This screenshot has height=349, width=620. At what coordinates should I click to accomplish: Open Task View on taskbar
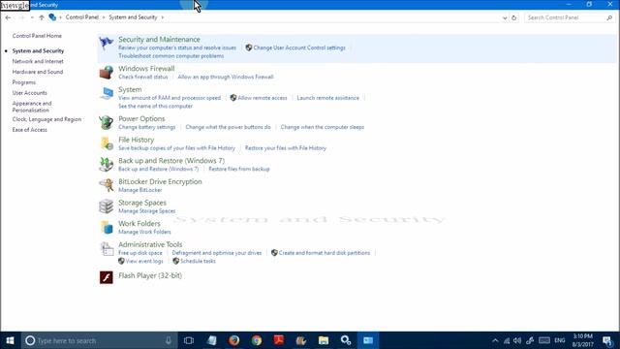coord(189,340)
